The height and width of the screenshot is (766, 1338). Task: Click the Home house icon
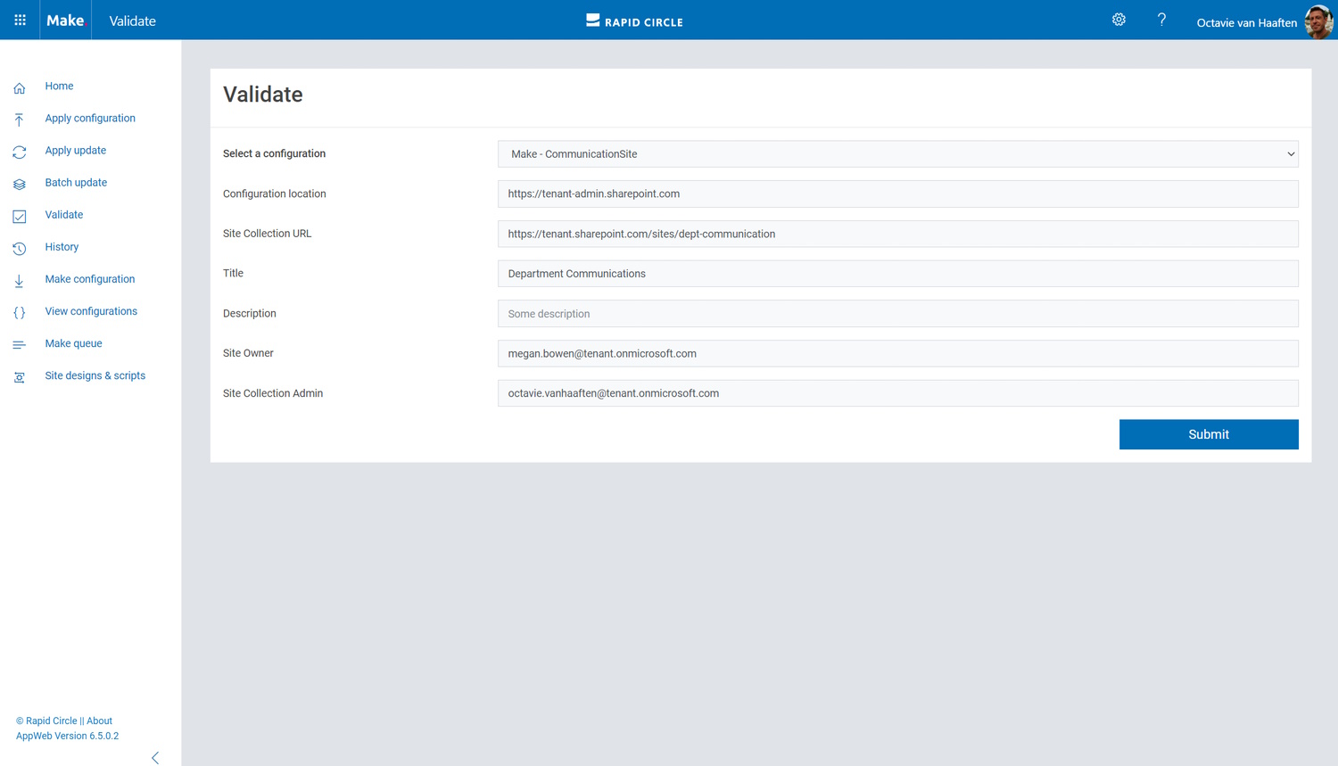pyautogui.click(x=20, y=87)
